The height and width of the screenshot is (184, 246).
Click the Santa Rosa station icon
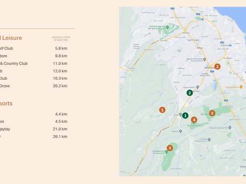click(230, 45)
